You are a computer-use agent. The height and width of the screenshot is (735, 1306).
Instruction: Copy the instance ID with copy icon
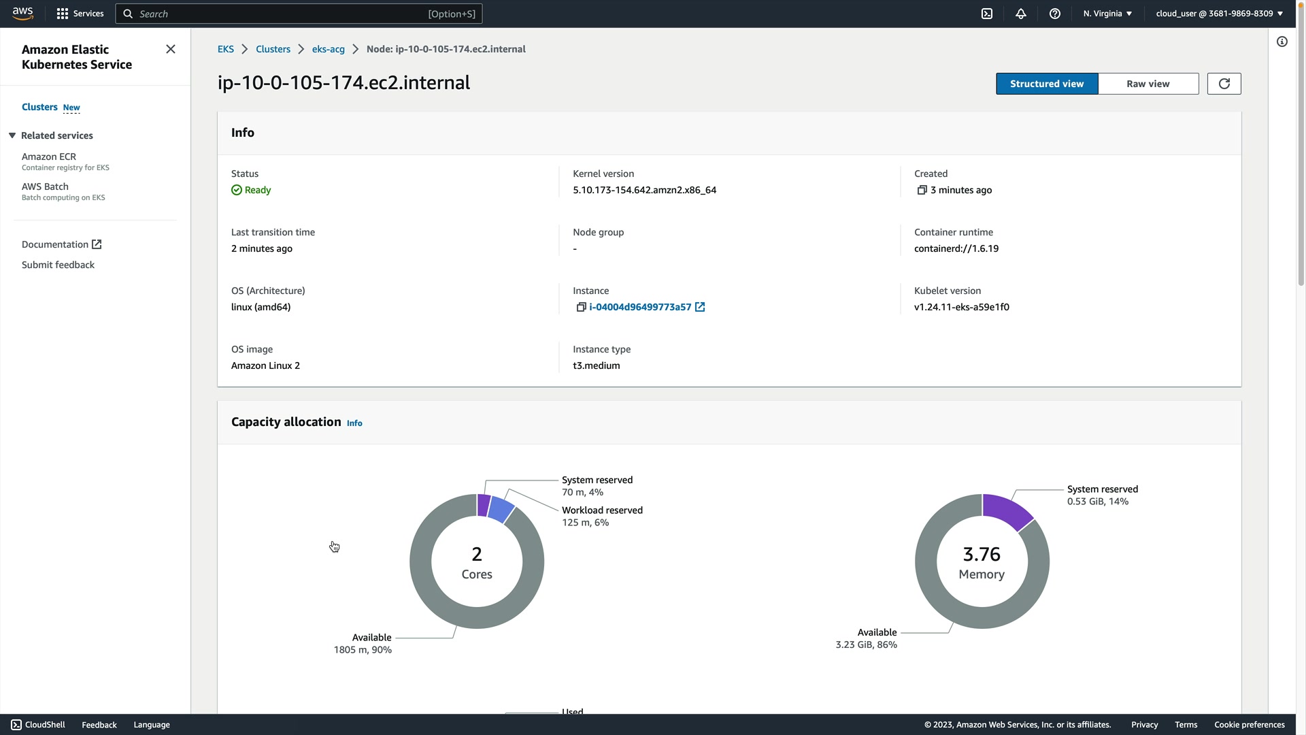[x=581, y=308]
